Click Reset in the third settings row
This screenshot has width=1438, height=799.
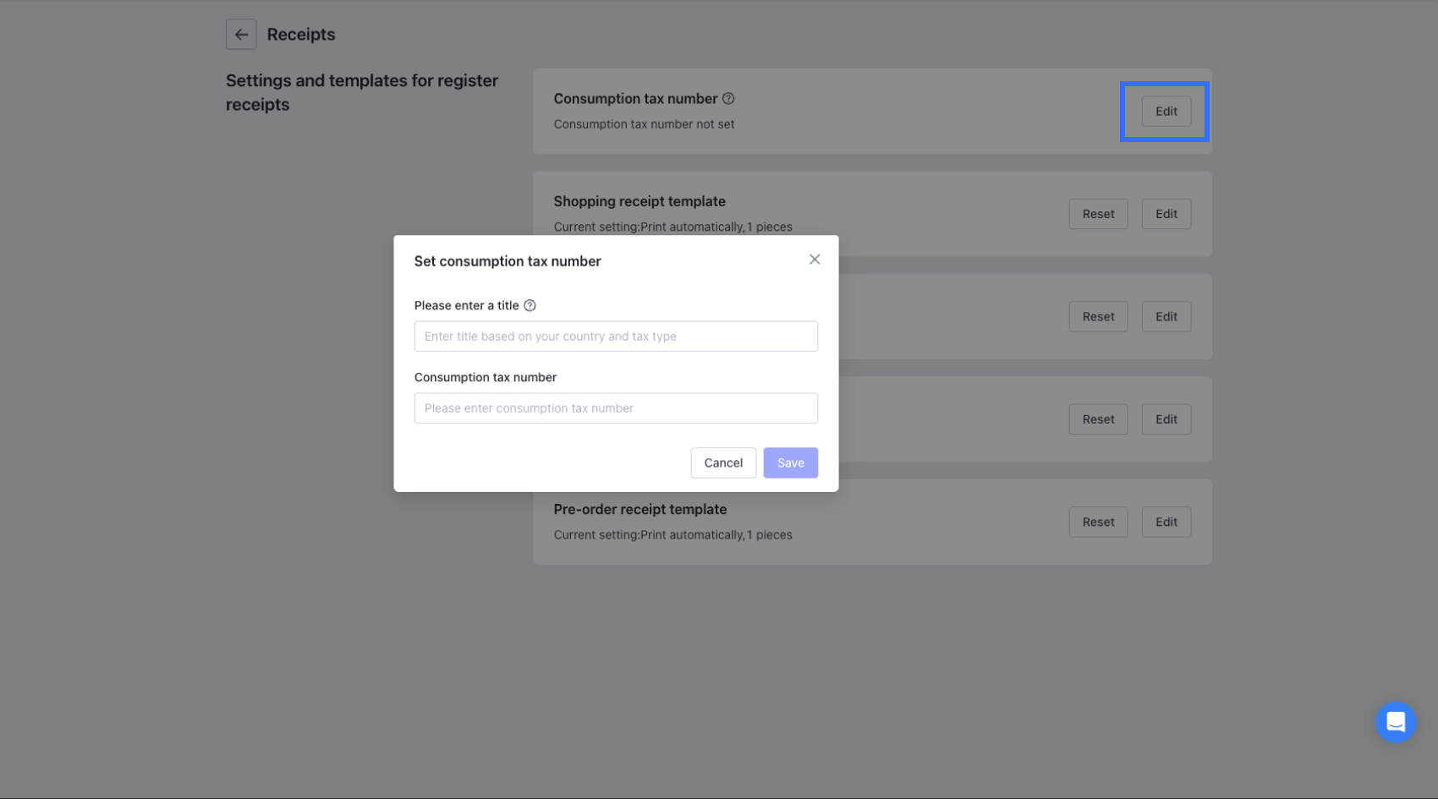(x=1098, y=317)
